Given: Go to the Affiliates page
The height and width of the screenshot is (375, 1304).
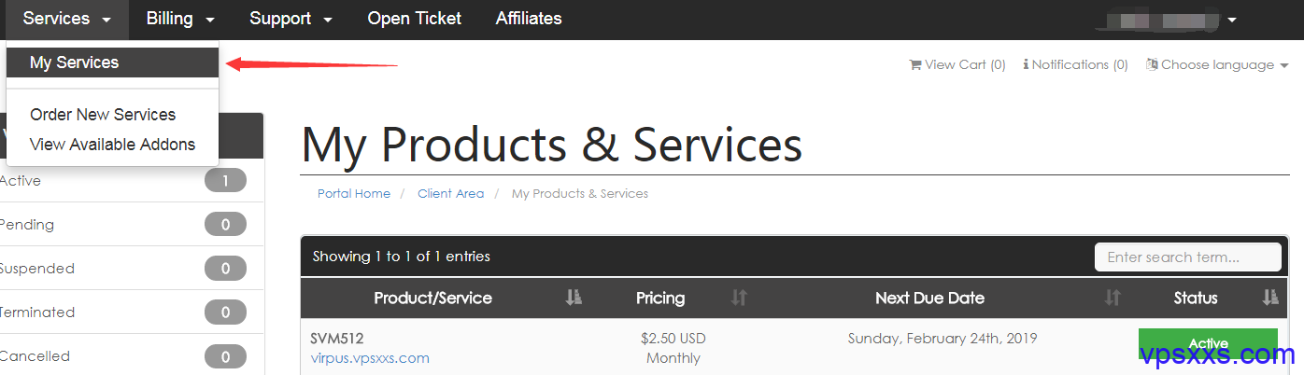Looking at the screenshot, I should pyautogui.click(x=529, y=19).
